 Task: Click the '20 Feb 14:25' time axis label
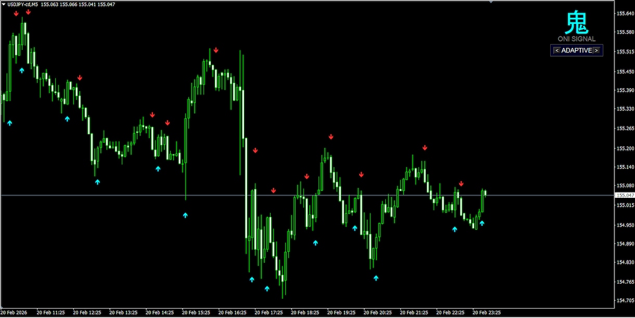coord(160,313)
